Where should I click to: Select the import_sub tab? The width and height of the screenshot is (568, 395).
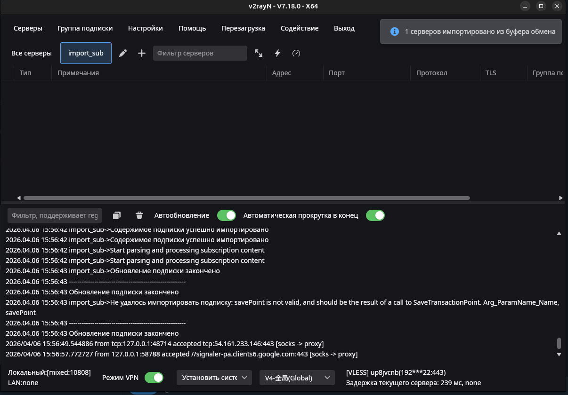(x=86, y=53)
